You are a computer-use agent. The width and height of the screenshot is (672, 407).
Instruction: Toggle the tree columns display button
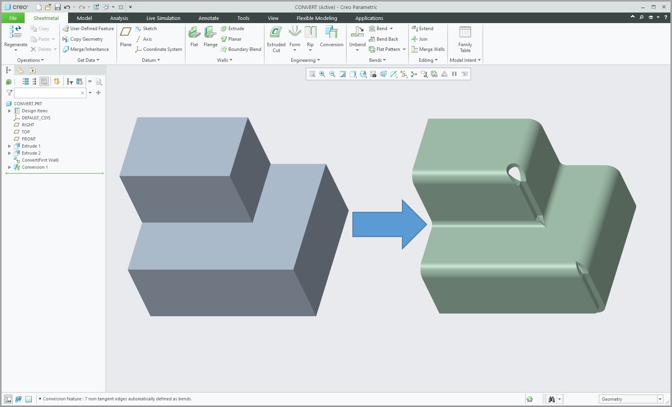(44, 81)
